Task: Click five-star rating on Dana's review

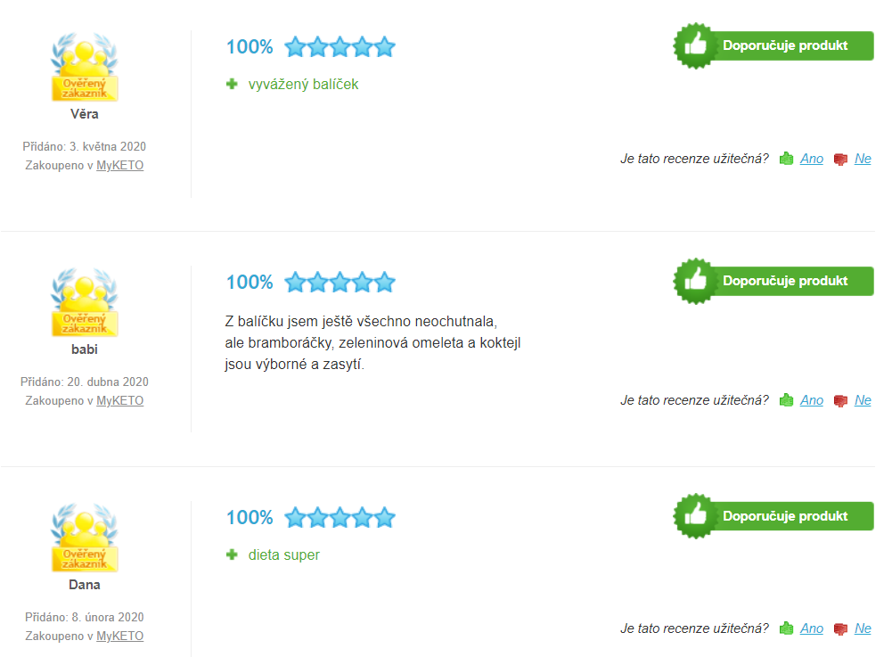Action: click(340, 518)
